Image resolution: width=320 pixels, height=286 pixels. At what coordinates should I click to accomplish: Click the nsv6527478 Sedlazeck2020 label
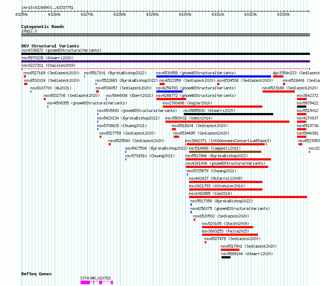[232, 239]
